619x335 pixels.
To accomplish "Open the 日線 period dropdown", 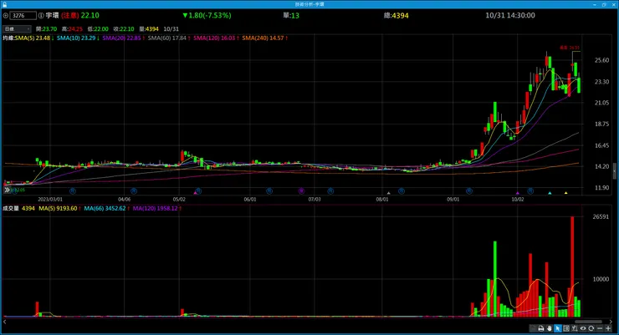I will (17, 28).
